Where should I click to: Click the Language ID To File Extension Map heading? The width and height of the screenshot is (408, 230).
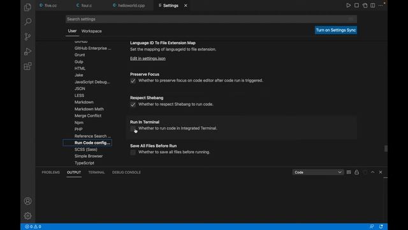163,43
